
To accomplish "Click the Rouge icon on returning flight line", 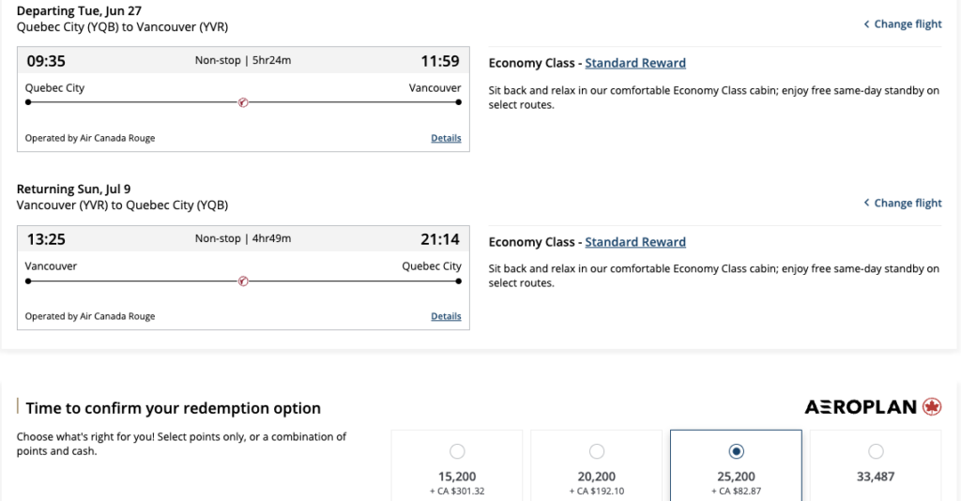I will [243, 281].
